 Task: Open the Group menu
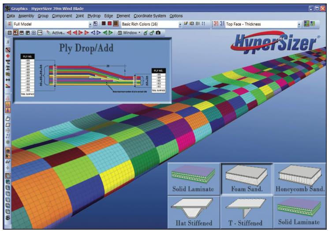[43, 16]
